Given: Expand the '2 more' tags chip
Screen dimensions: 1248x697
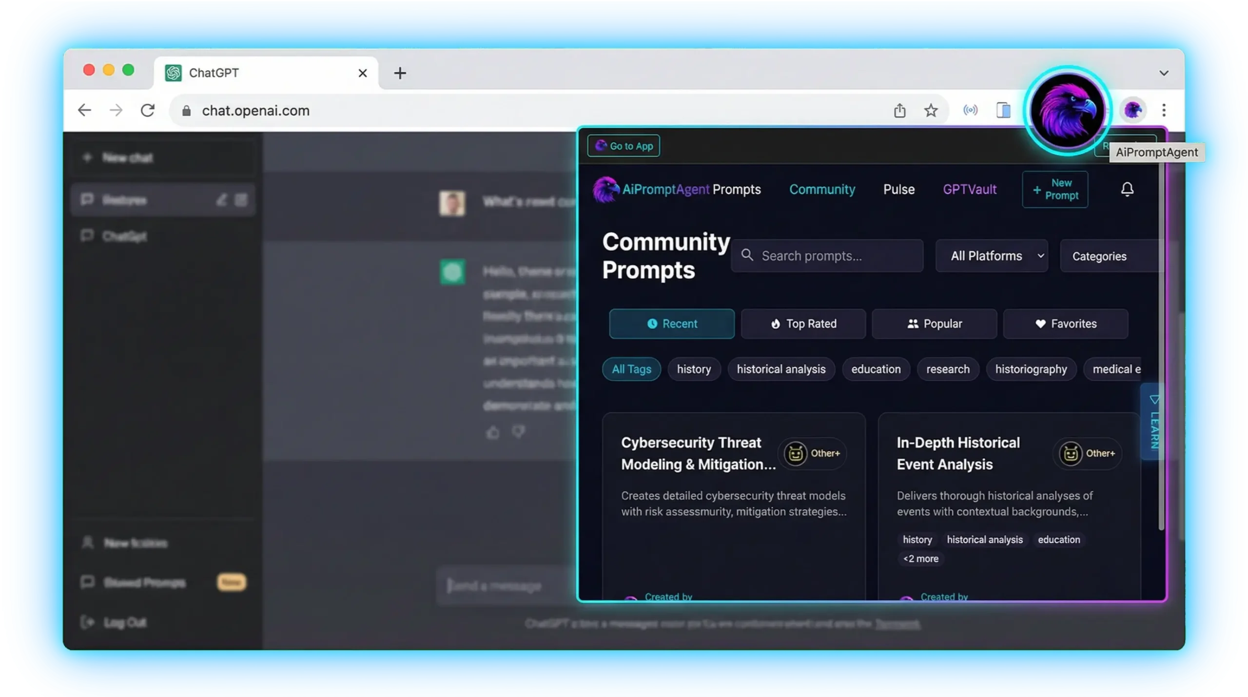Looking at the screenshot, I should (x=920, y=559).
